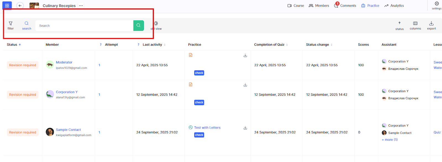
Task: Click check button in Sample Contact row
Action: coord(199,135)
